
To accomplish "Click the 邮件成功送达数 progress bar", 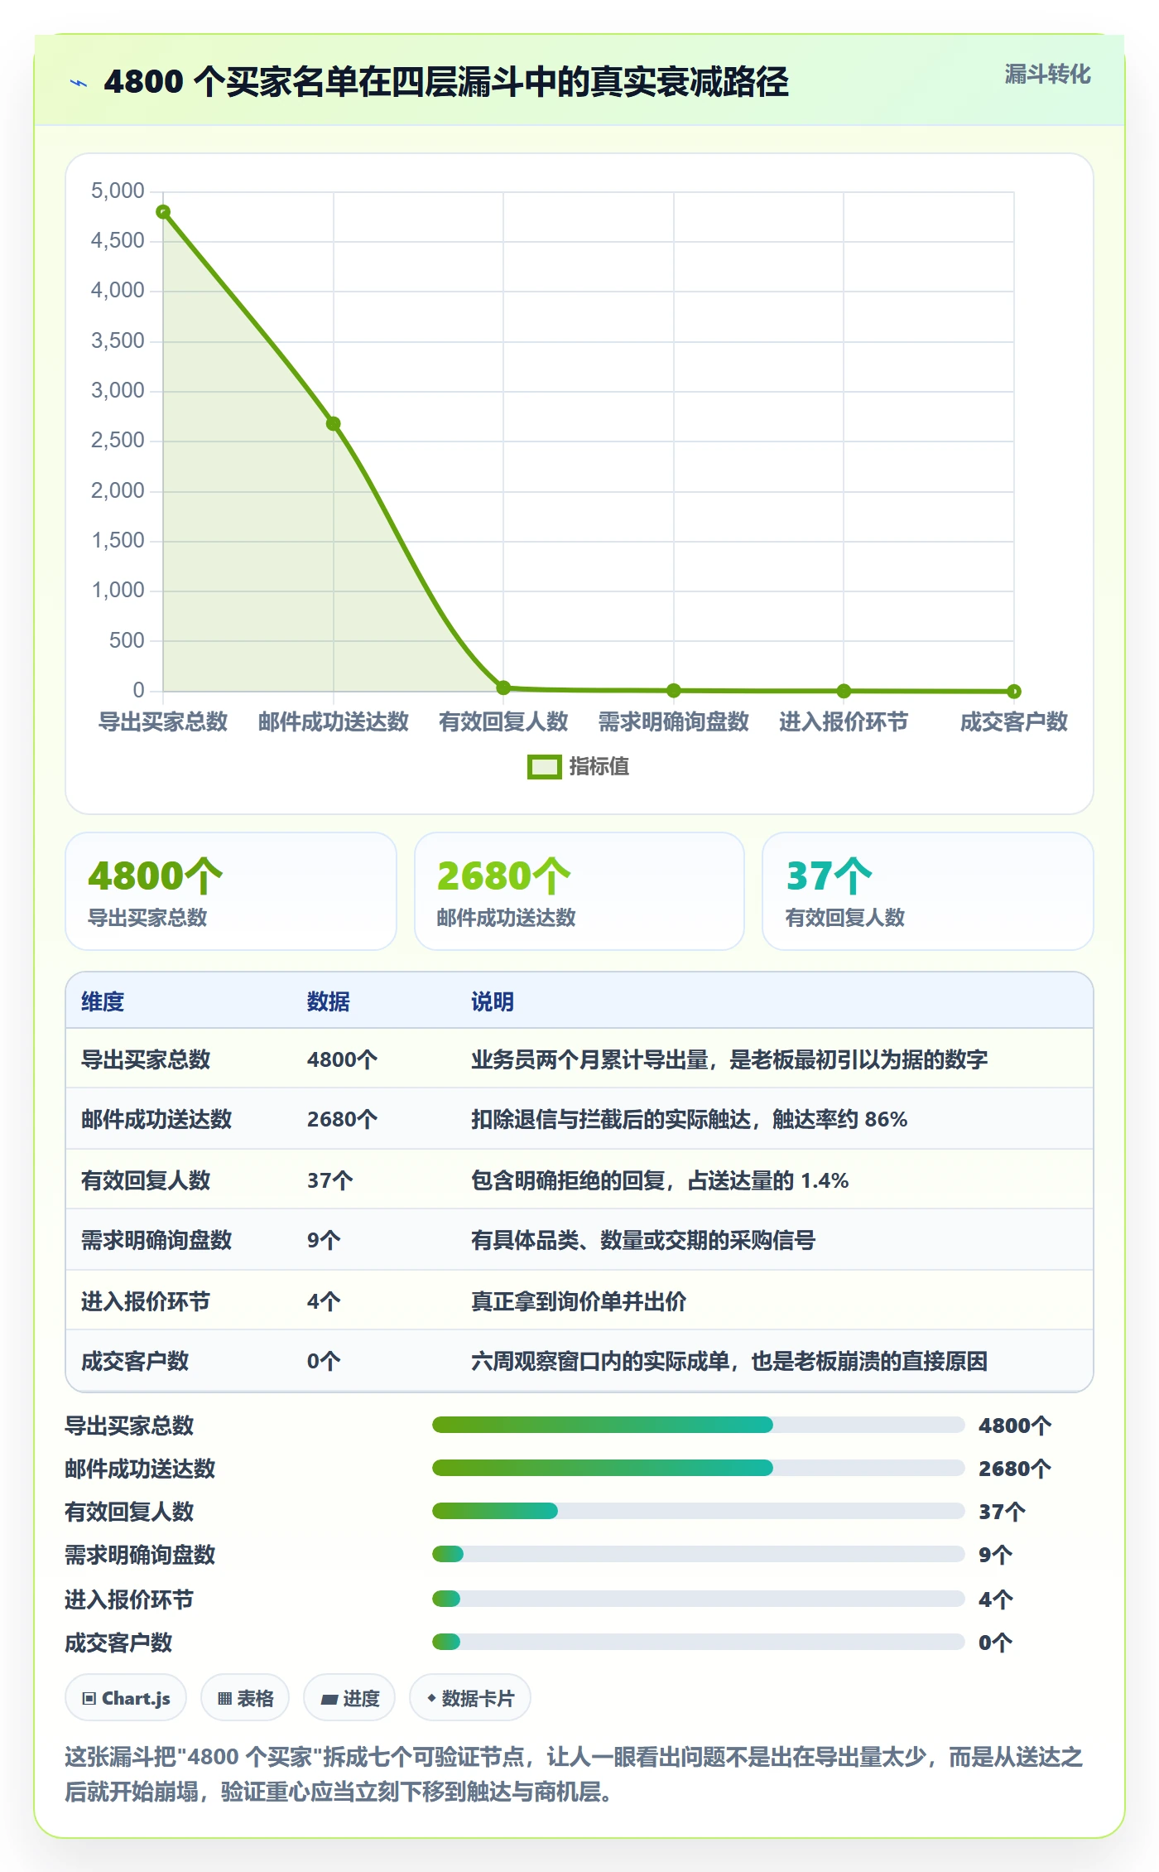I will point(699,1468).
